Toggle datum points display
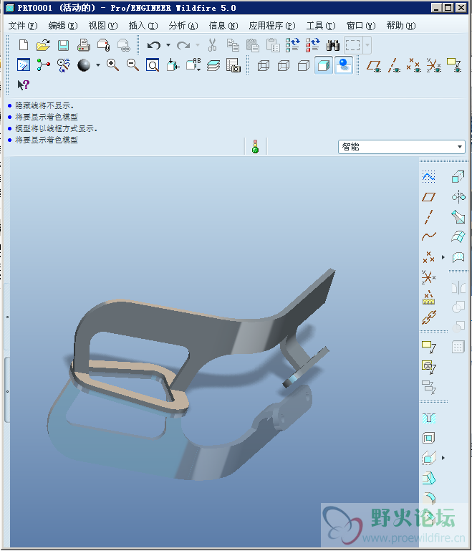Viewport: 472px width, 551px height. click(x=414, y=65)
